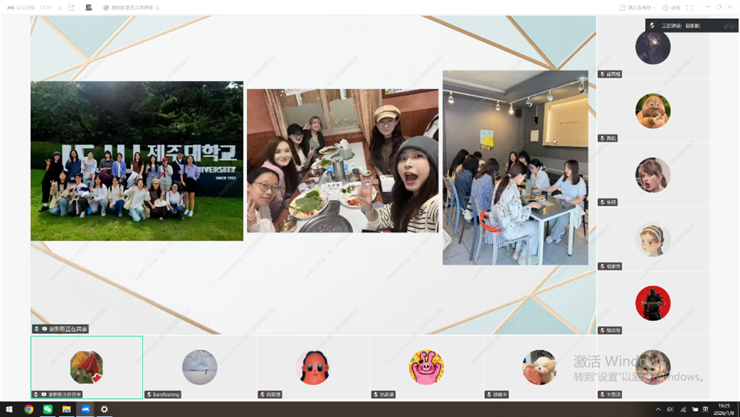This screenshot has height=417, width=740.
Task: Click the middle shared photo of dinner selfie
Action: pyautogui.click(x=342, y=161)
